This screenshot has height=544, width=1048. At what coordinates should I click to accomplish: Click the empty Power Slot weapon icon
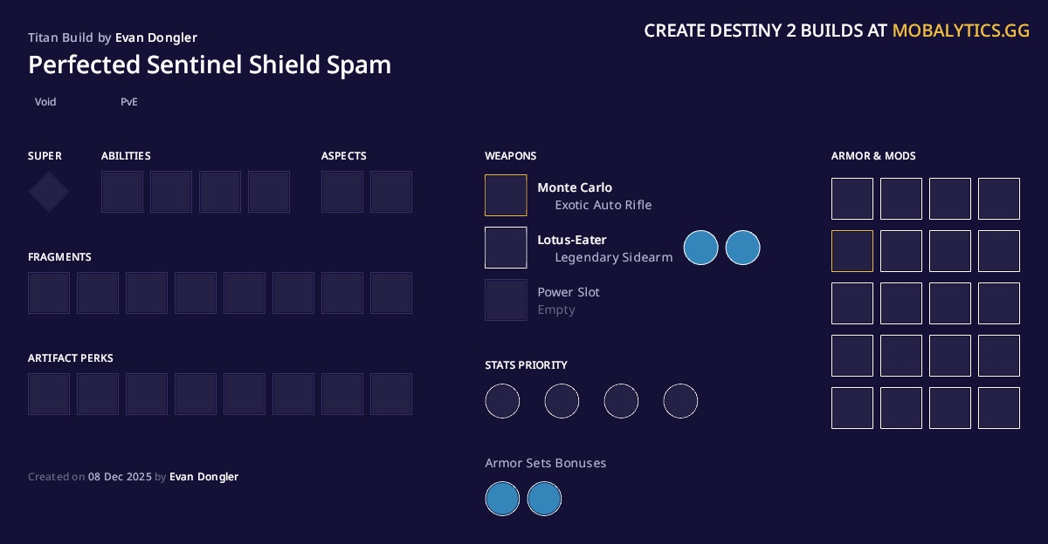(x=506, y=300)
